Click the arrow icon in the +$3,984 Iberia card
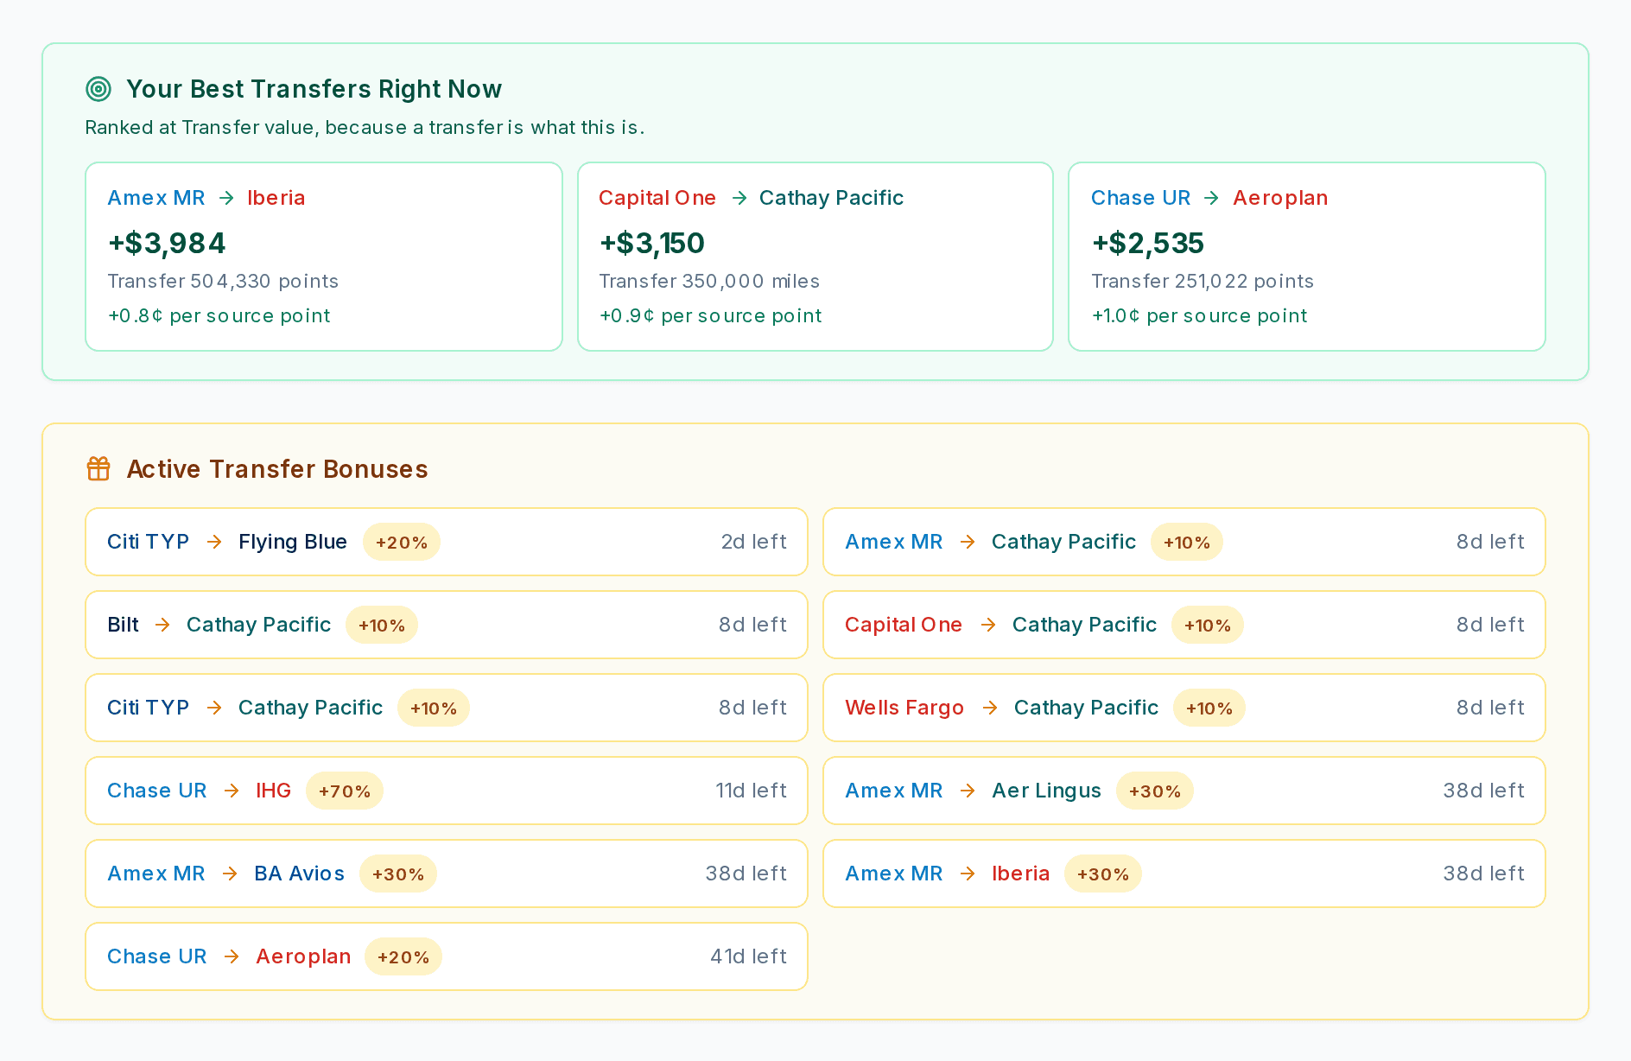The height and width of the screenshot is (1061, 1631). pyautogui.click(x=226, y=198)
